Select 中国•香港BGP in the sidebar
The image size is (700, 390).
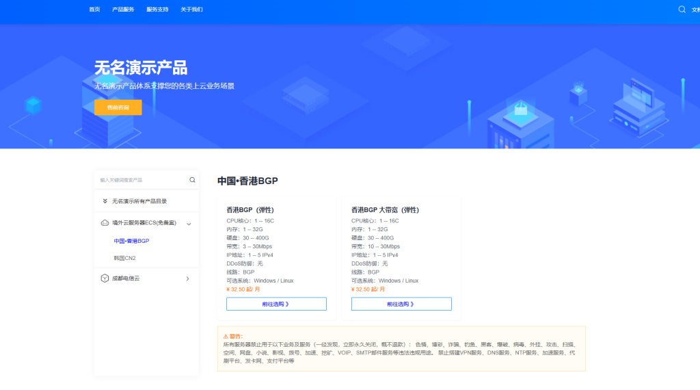(131, 241)
